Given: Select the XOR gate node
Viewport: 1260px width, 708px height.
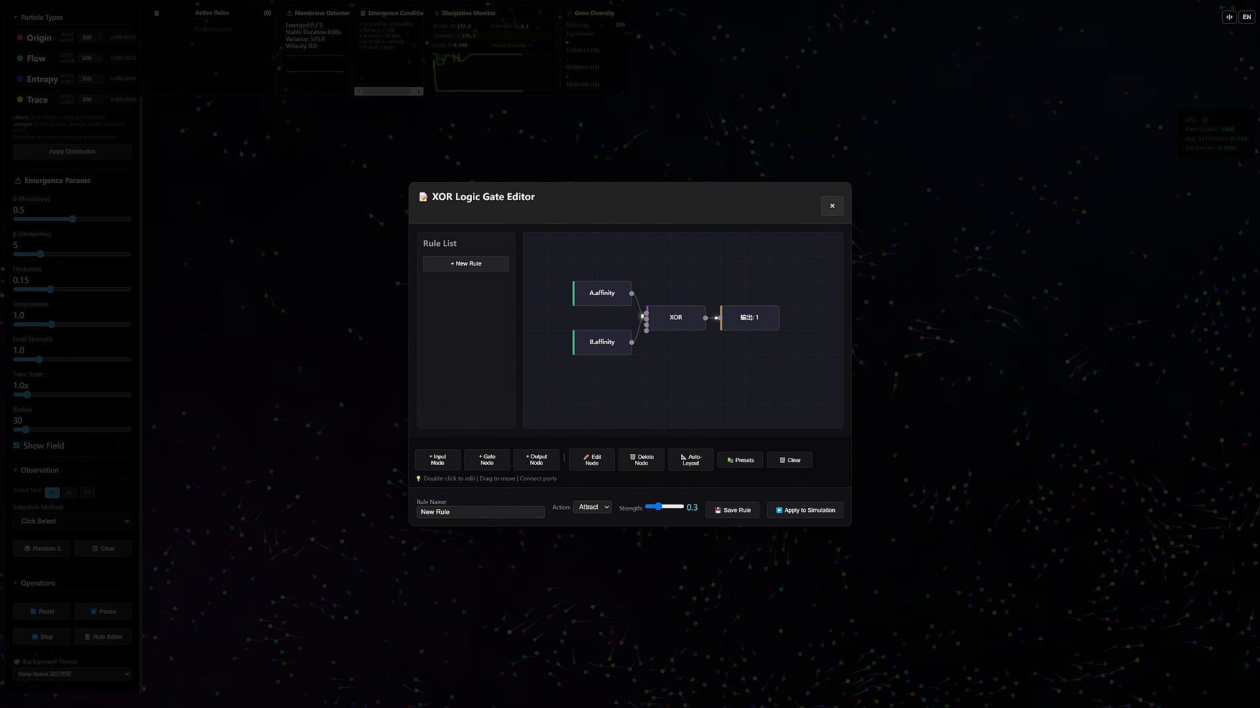Looking at the screenshot, I should [x=676, y=317].
